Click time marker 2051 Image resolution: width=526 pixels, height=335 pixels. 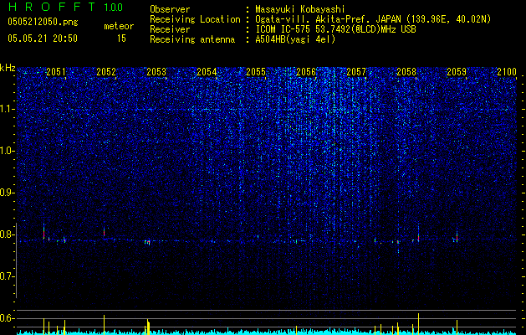(x=56, y=71)
